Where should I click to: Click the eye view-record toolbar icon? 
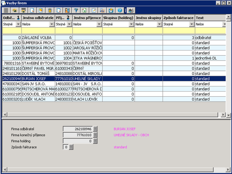pyautogui.click(x=15, y=10)
